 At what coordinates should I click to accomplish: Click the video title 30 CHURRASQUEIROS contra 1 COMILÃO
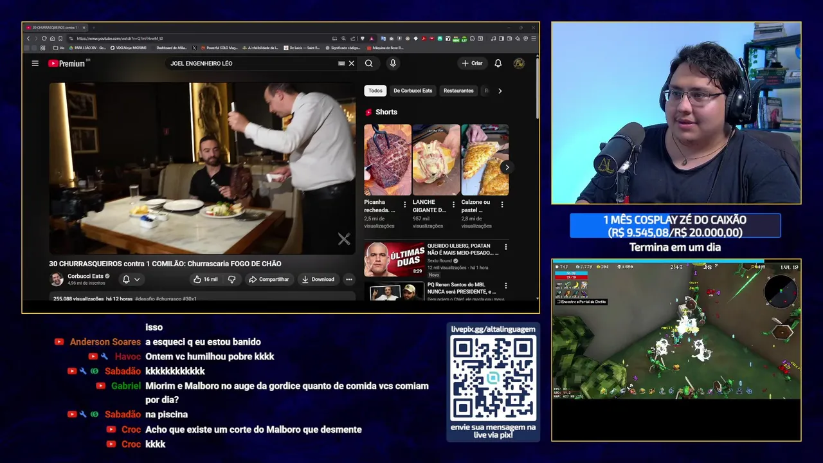click(165, 264)
